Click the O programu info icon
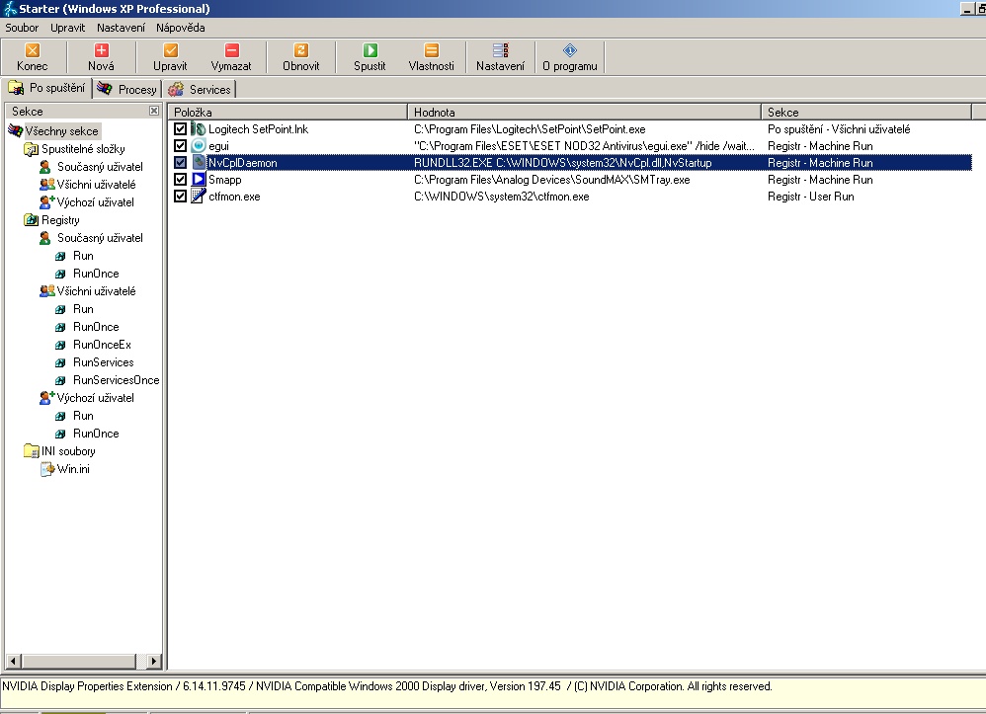Screen dimensions: 986x714 [570, 50]
